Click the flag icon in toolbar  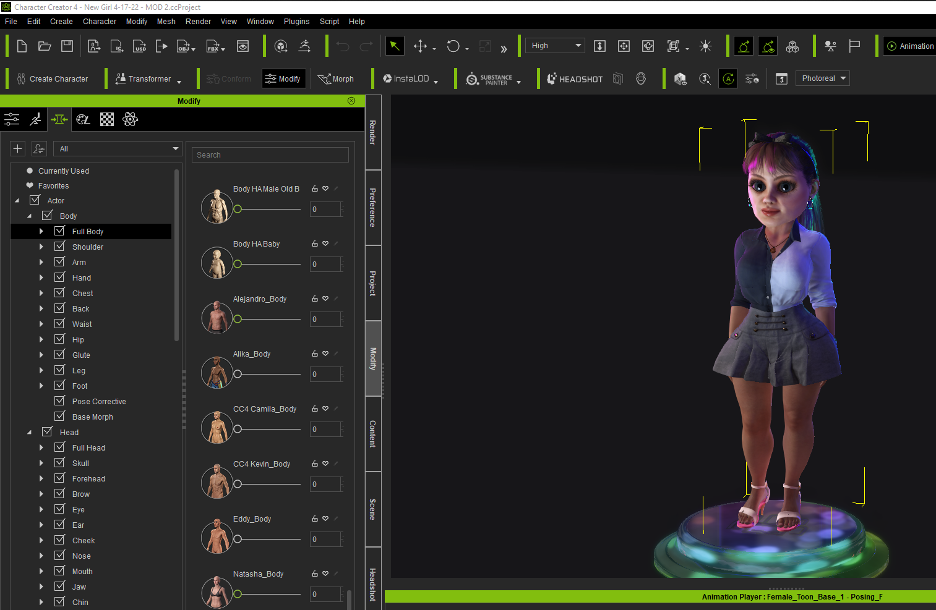854,46
